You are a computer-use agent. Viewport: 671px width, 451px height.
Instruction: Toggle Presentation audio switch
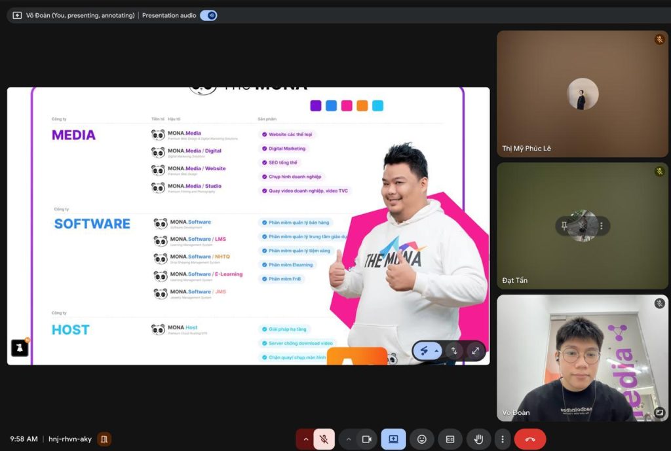(x=208, y=16)
